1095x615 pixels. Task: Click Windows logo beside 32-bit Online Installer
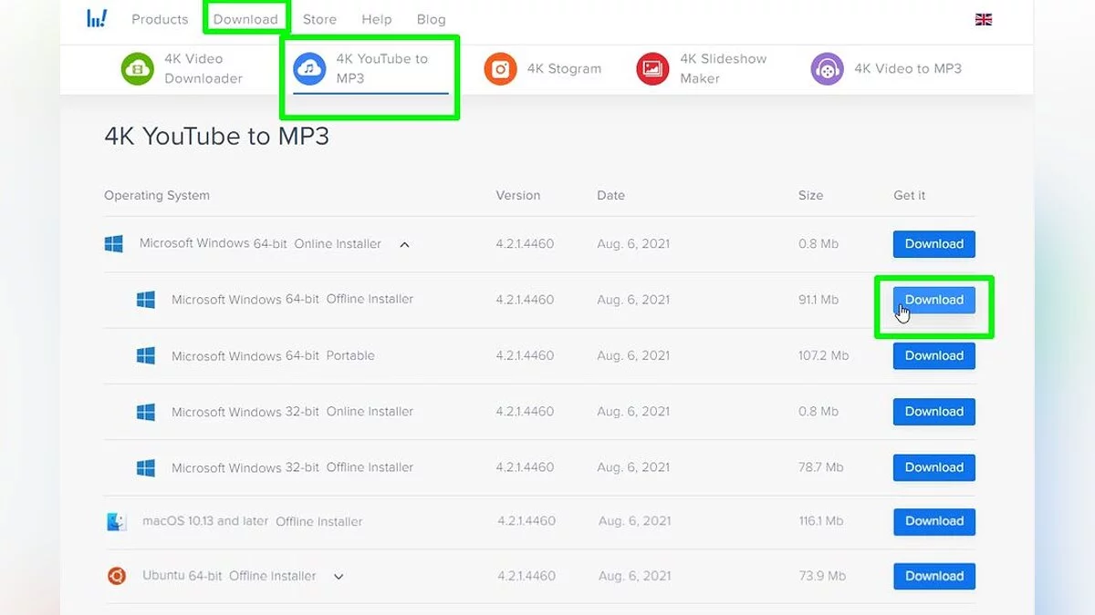pyautogui.click(x=146, y=412)
